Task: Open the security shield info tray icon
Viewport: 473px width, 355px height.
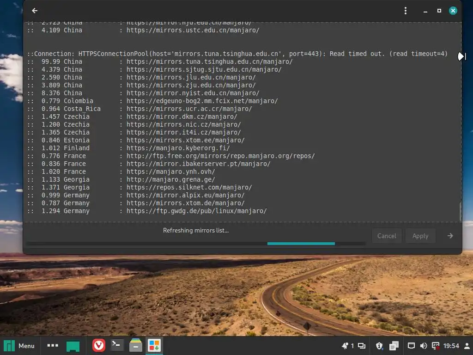Action: (x=379, y=346)
